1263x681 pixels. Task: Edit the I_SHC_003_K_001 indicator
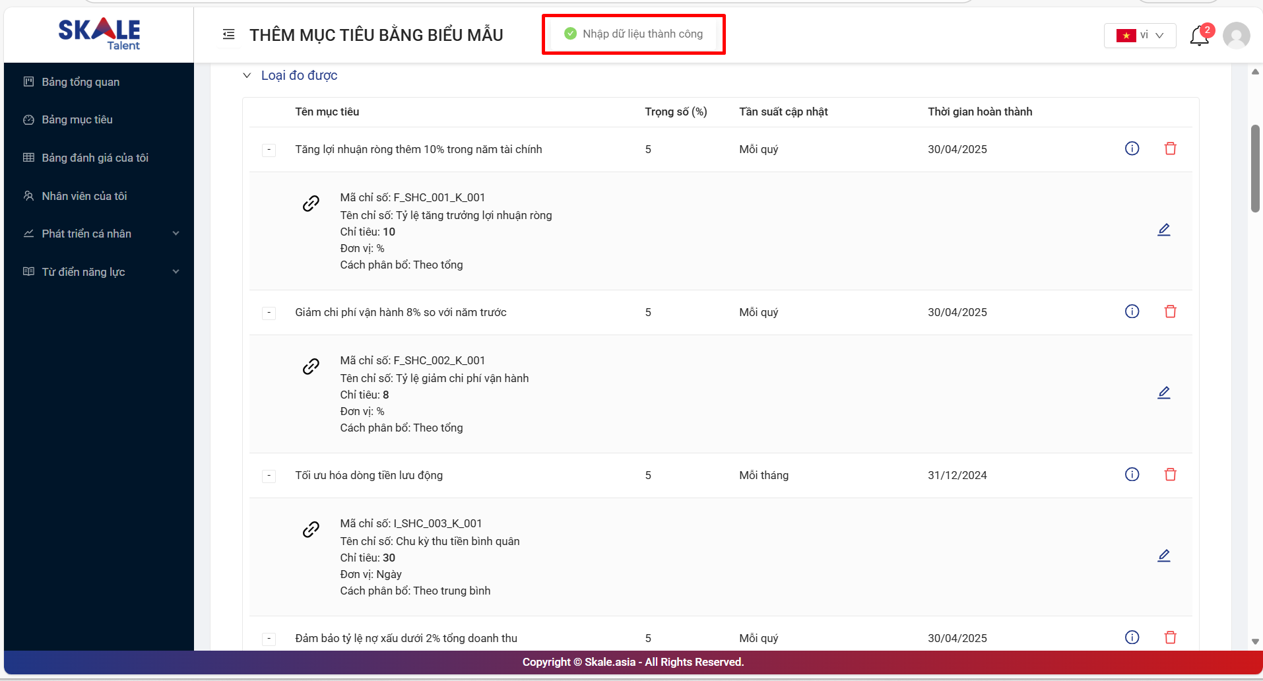tap(1163, 556)
